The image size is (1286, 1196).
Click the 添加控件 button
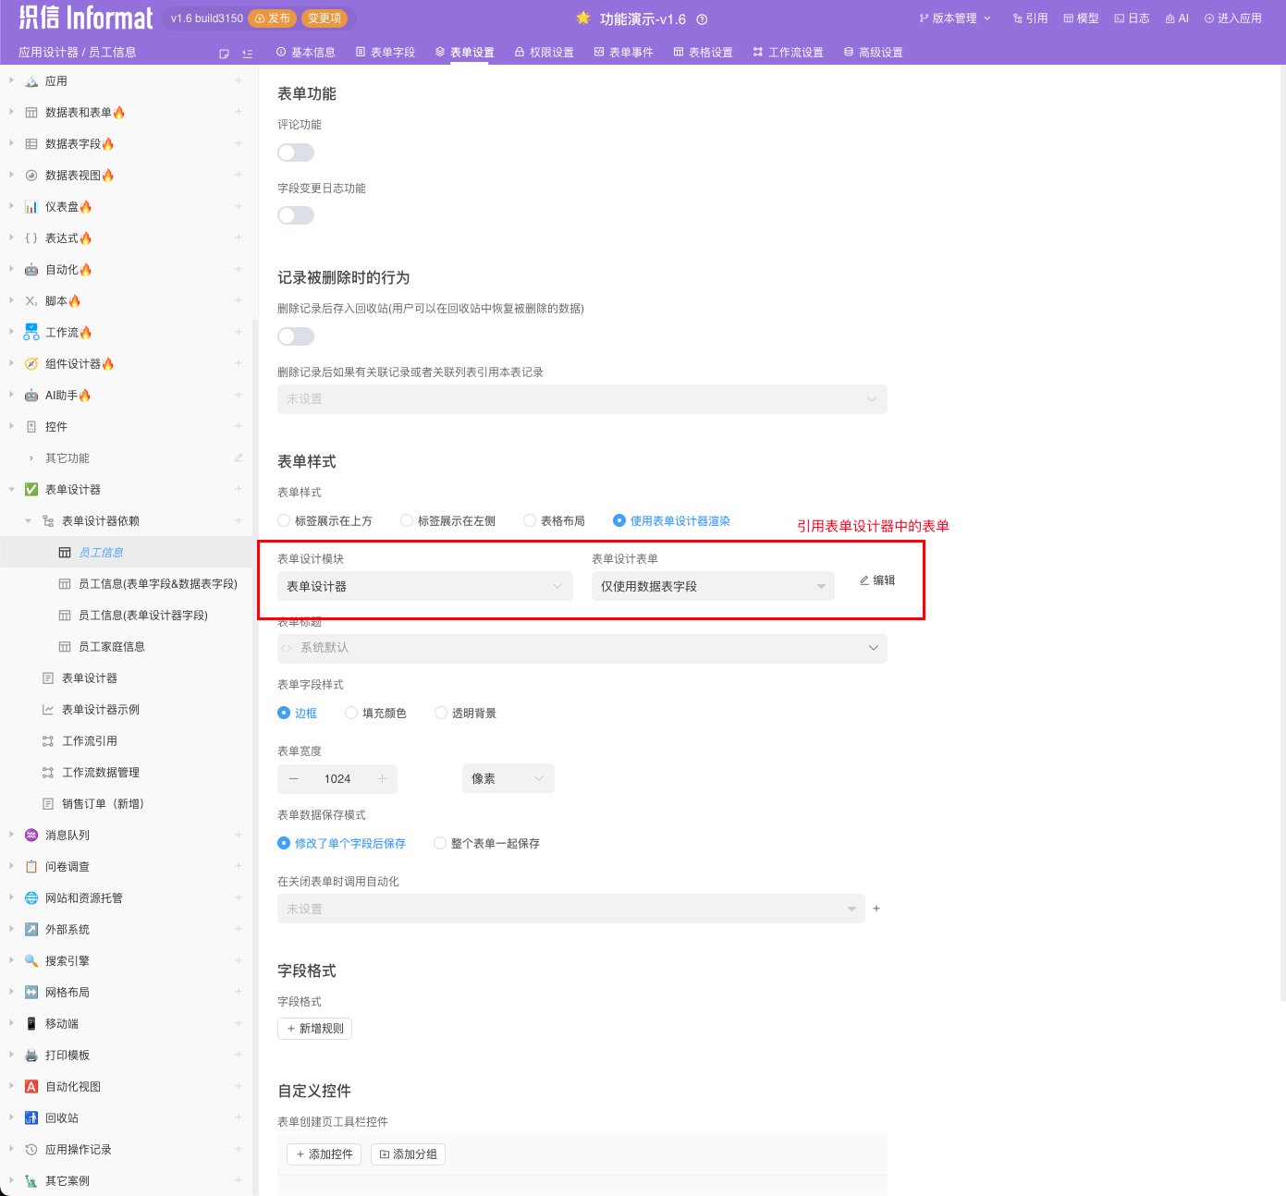324,1154
